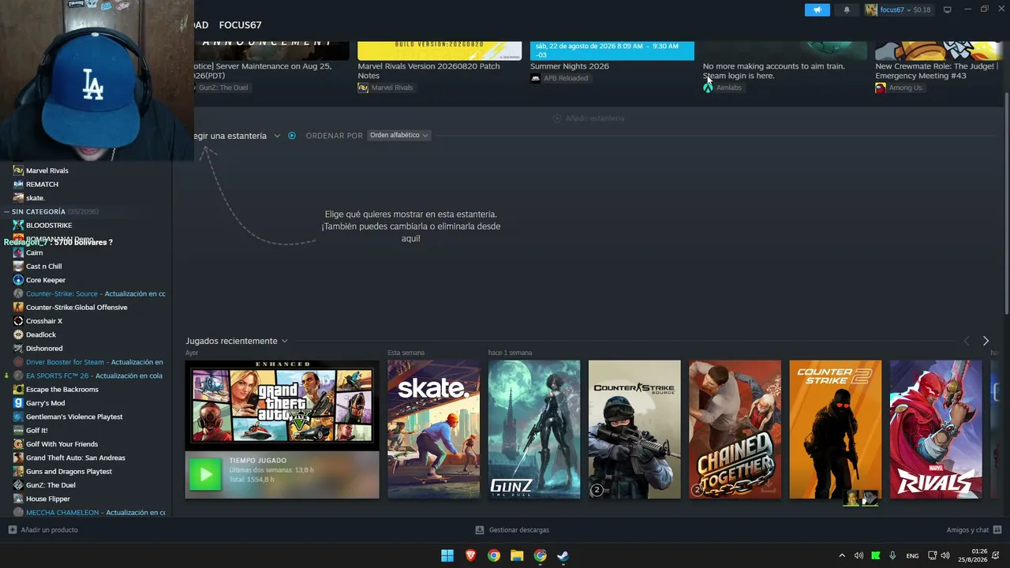Open the Grand Theft Auto V Enhanced cover

tap(282, 405)
